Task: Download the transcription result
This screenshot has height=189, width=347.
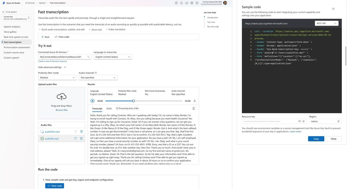Action: pyautogui.click(x=195, y=101)
